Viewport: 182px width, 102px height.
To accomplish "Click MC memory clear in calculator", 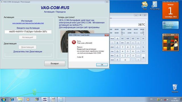I will point(123,39).
